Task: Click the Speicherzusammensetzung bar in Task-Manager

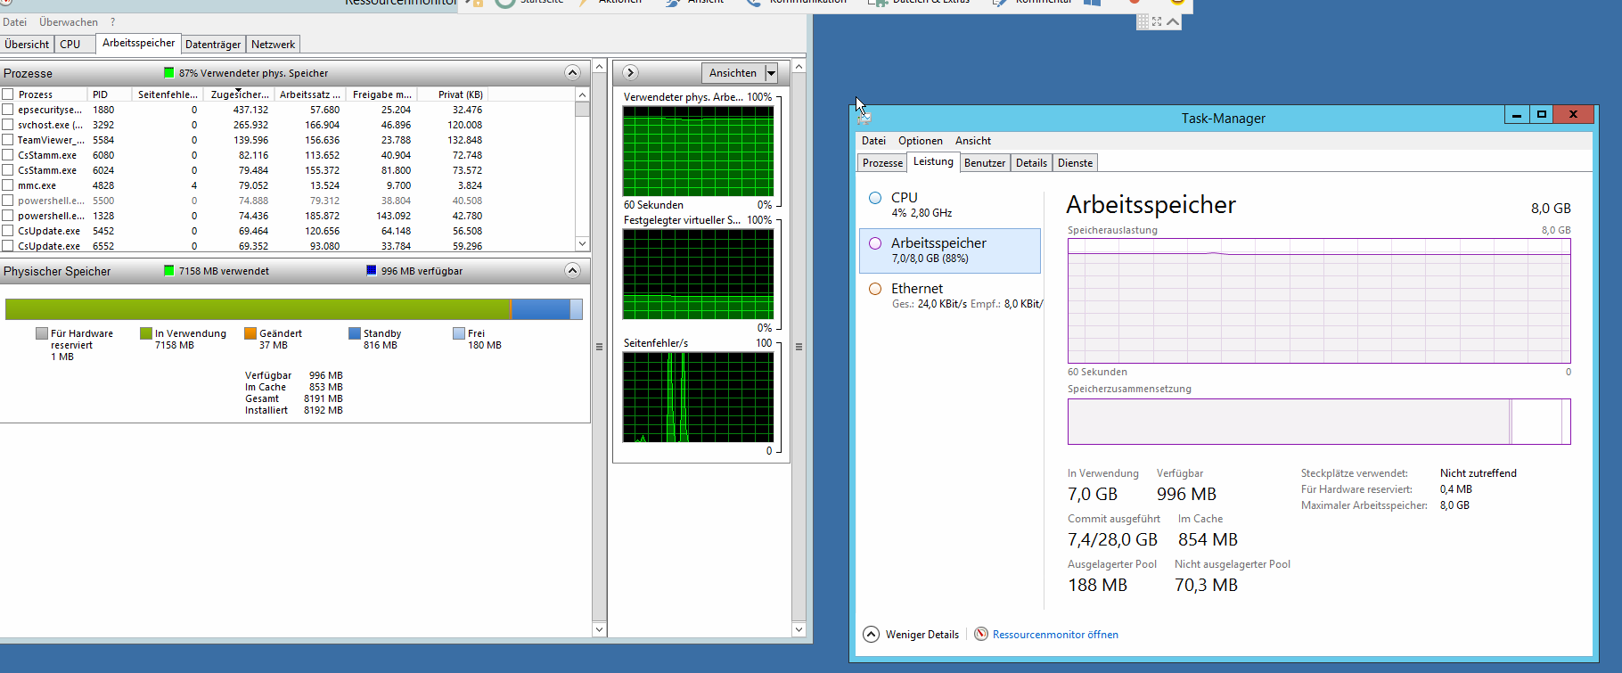Action: coord(1319,421)
